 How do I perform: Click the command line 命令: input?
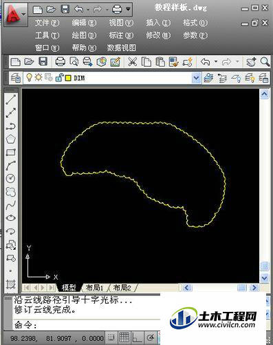pyautogui.click(x=87, y=325)
